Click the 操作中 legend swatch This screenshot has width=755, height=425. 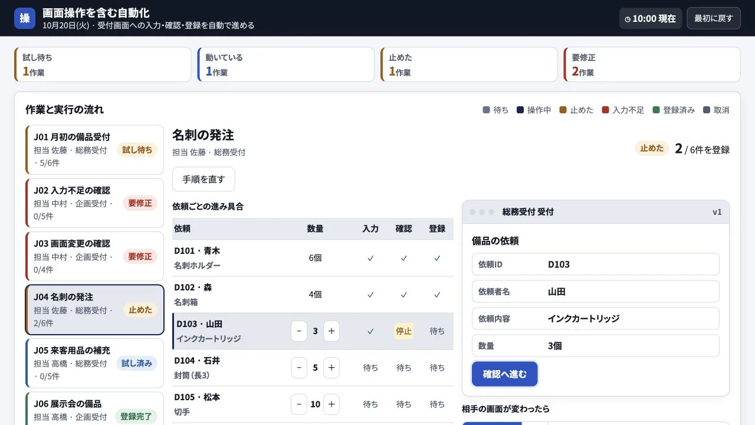[x=520, y=110]
